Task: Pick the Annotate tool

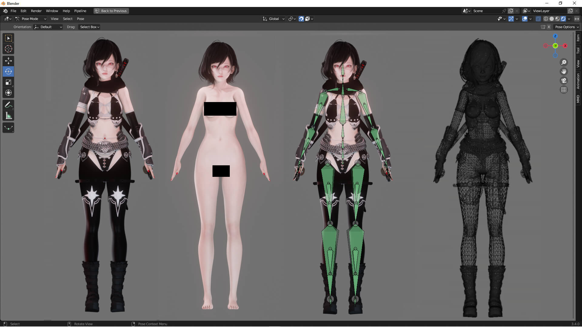Action: click(8, 105)
